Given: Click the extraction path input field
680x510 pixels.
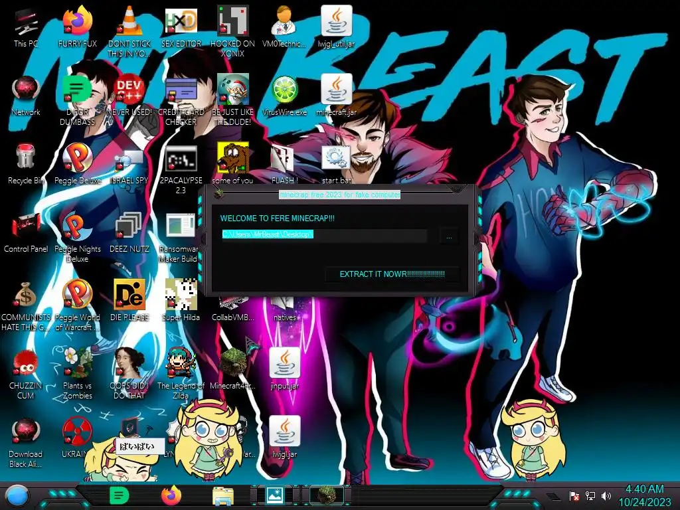Looking at the screenshot, I should [323, 234].
